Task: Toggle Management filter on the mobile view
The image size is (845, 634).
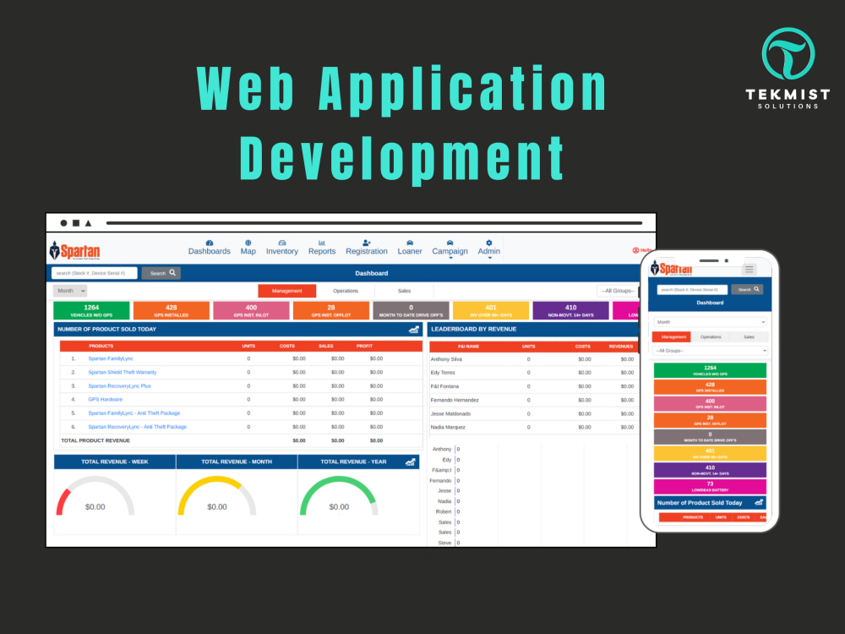Action: (x=672, y=336)
